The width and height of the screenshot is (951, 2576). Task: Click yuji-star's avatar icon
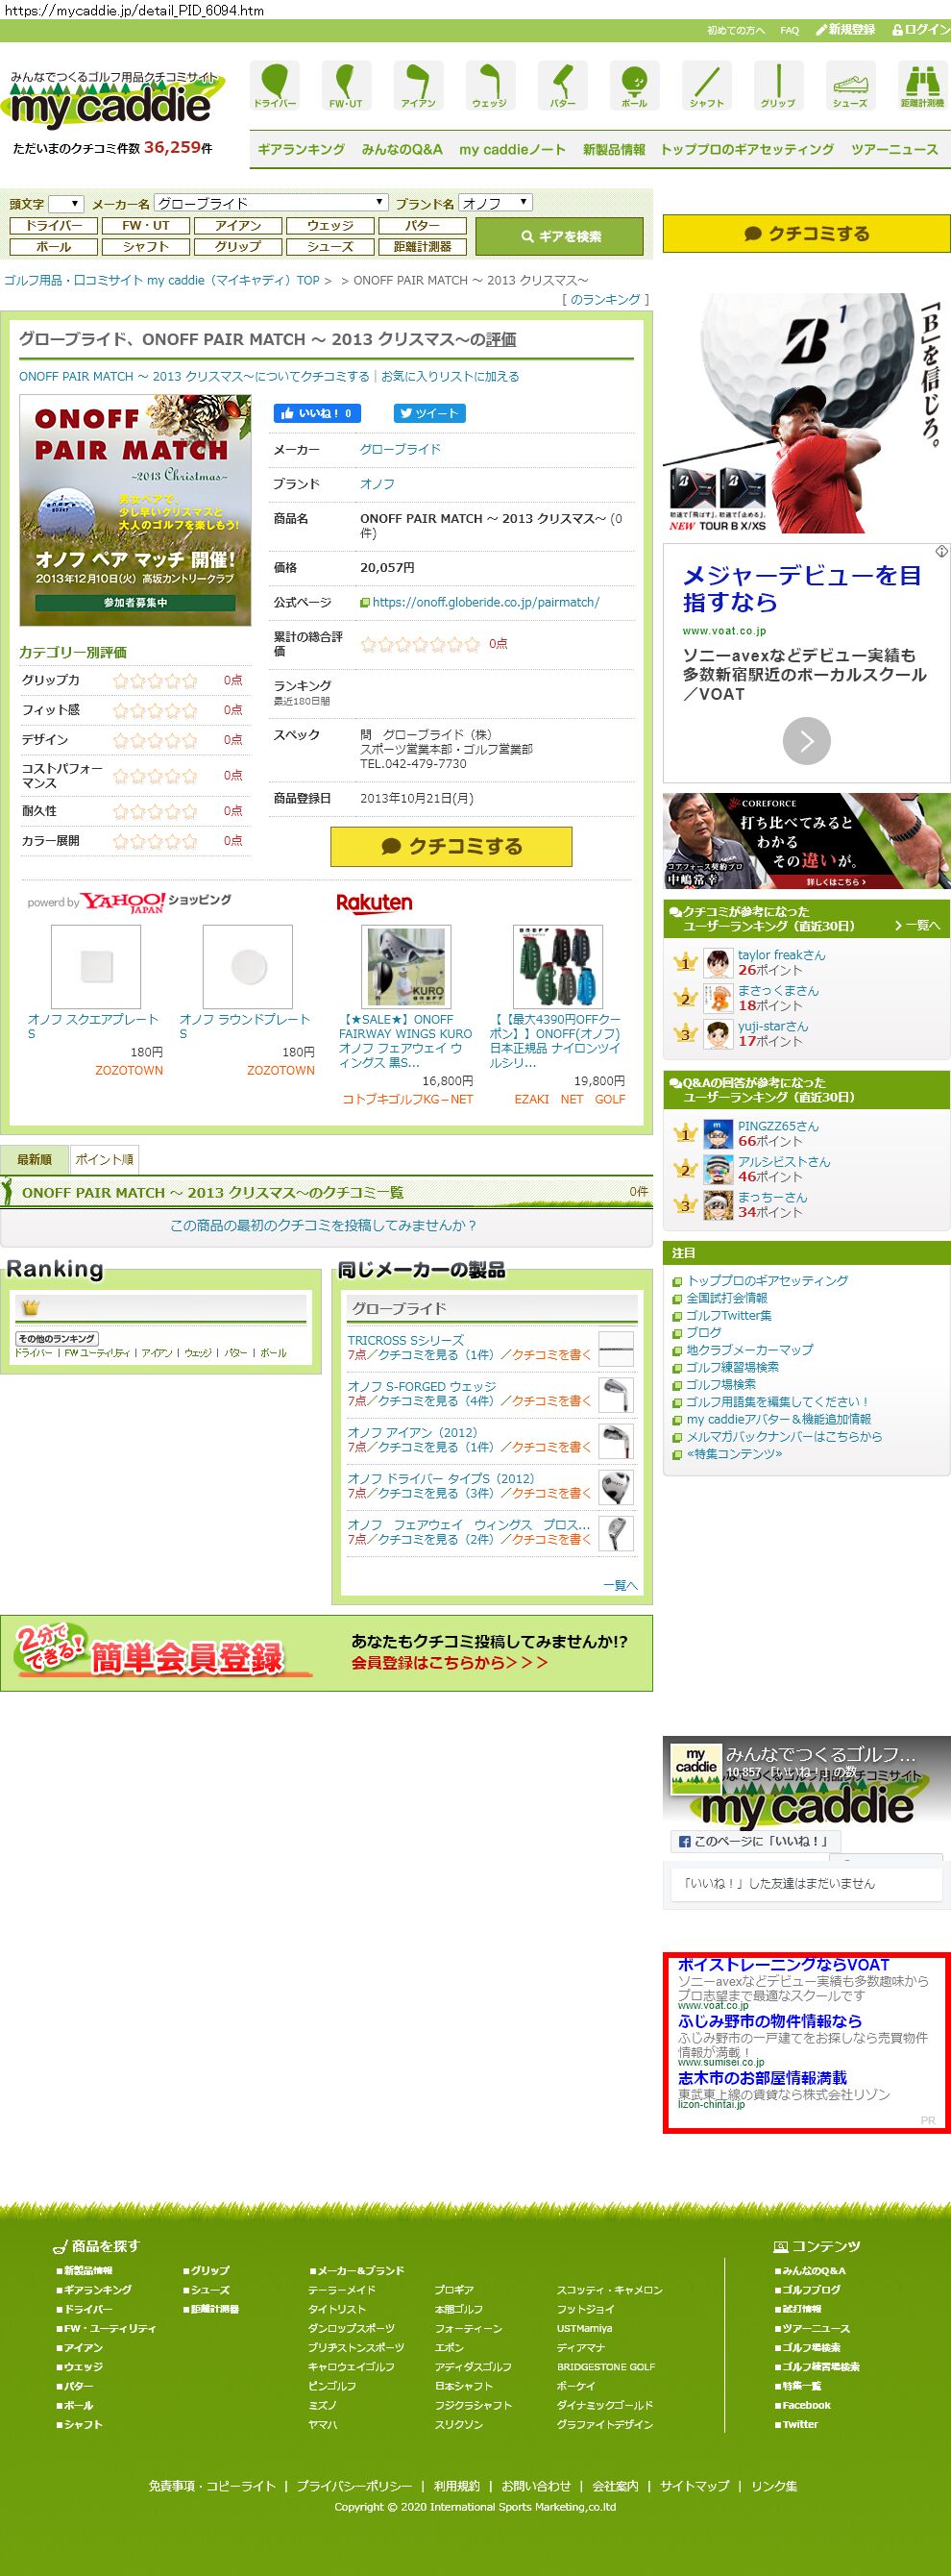tap(719, 1034)
